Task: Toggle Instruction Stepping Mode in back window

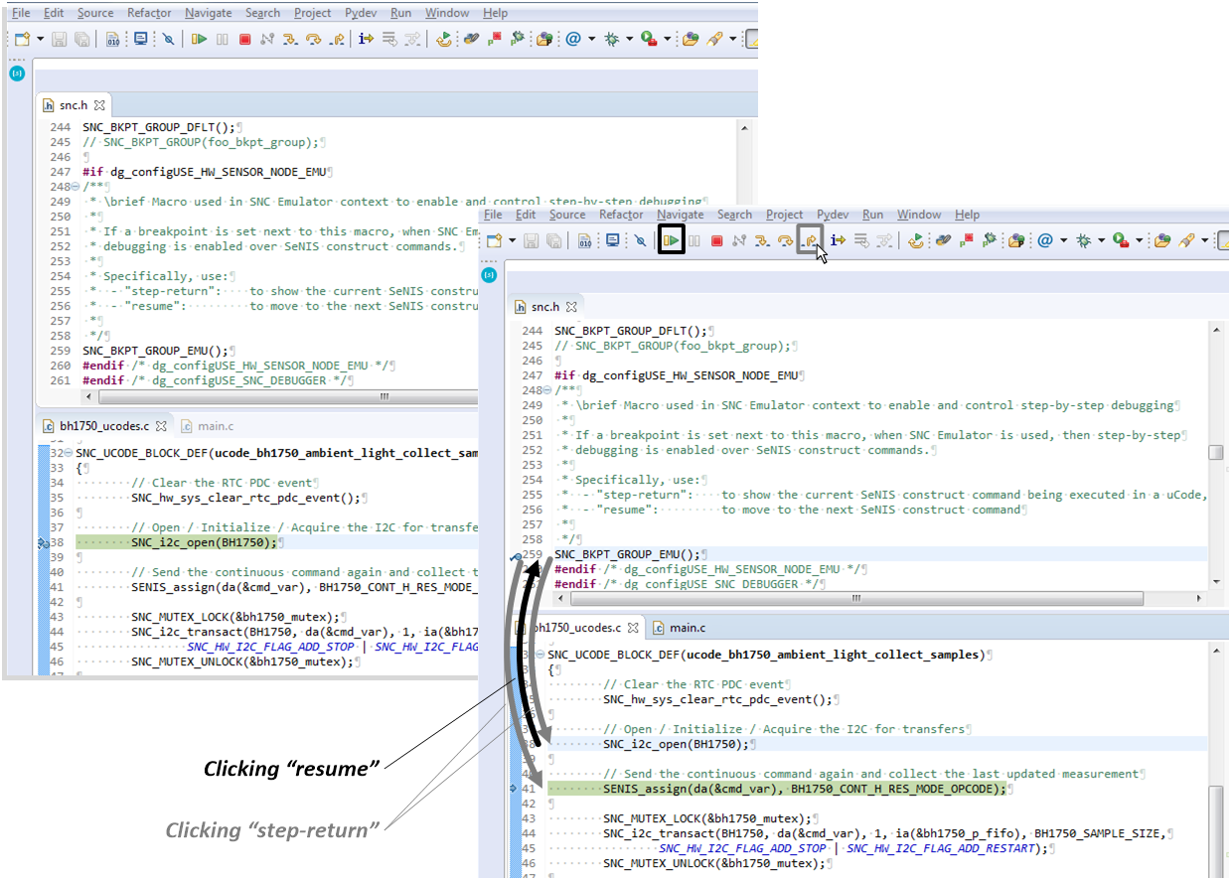Action: pyautogui.click(x=366, y=39)
